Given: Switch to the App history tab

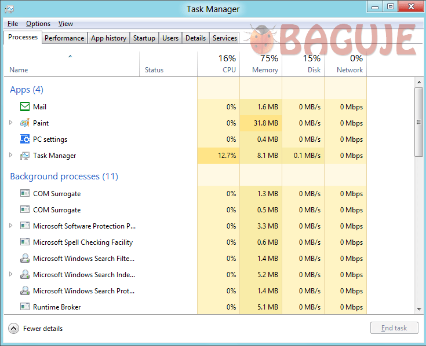Looking at the screenshot, I should pos(109,38).
